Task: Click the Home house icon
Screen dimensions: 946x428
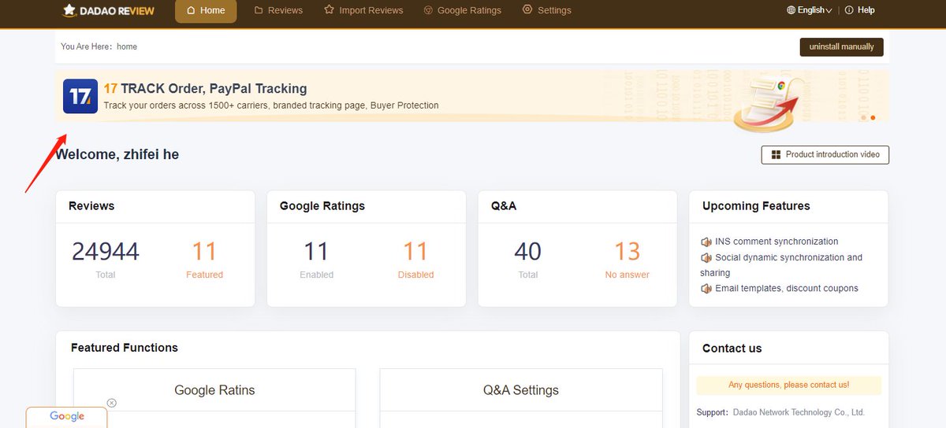Action: click(191, 10)
